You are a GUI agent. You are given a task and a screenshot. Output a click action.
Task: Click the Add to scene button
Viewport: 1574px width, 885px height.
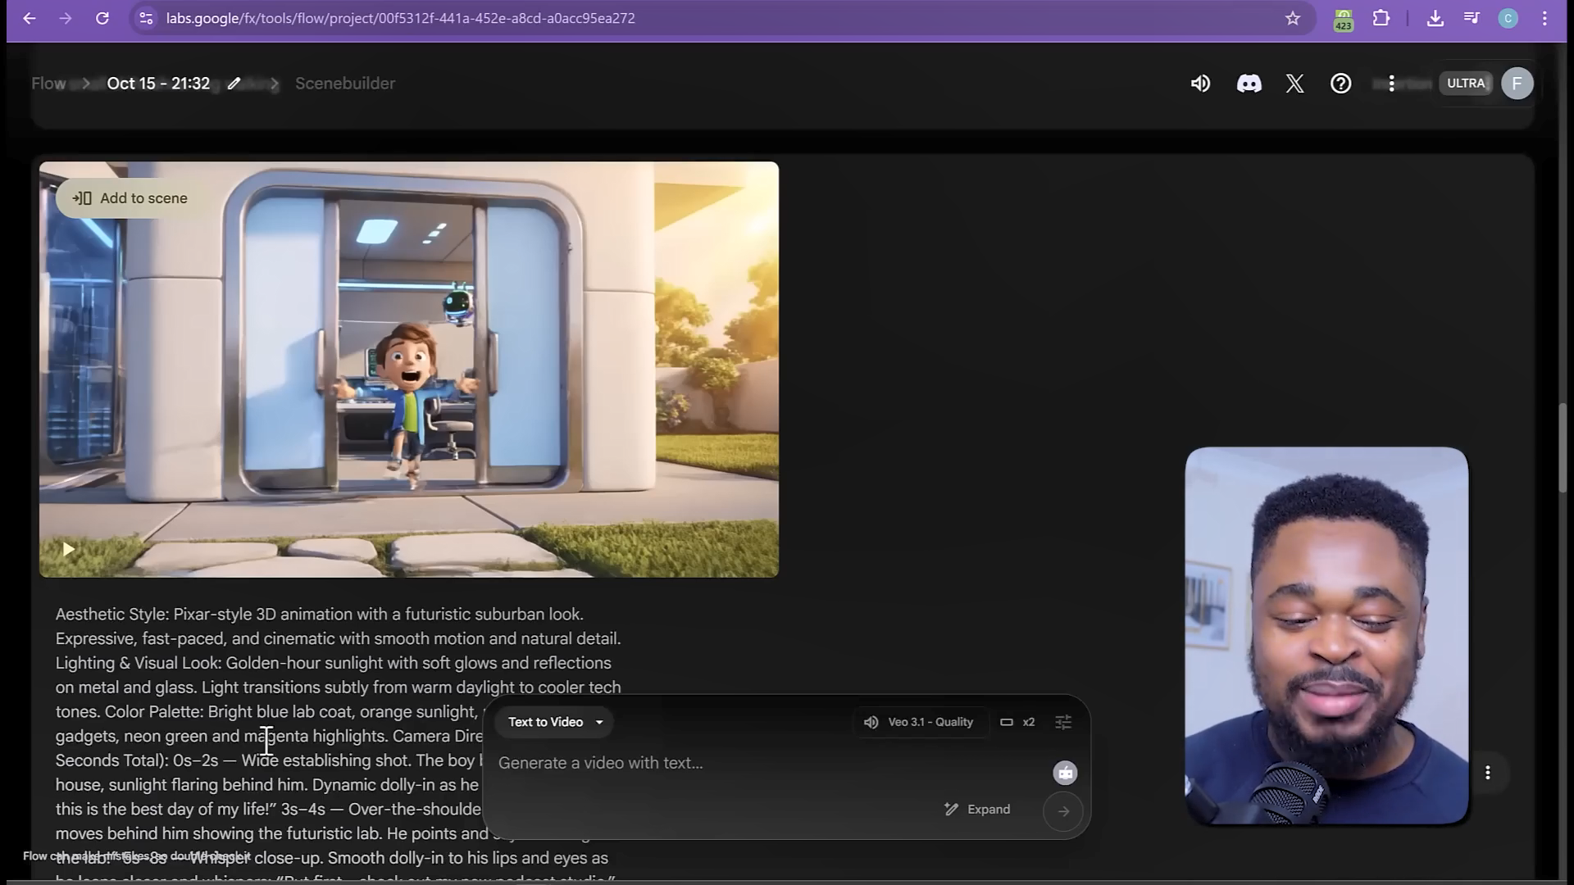coord(130,198)
